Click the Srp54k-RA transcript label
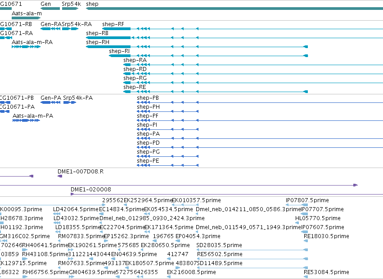 [x=77, y=24]
